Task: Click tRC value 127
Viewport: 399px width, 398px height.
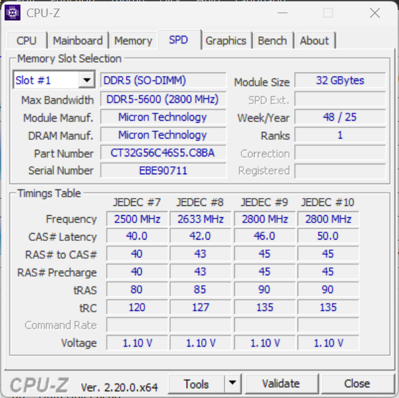Action: click(200, 307)
